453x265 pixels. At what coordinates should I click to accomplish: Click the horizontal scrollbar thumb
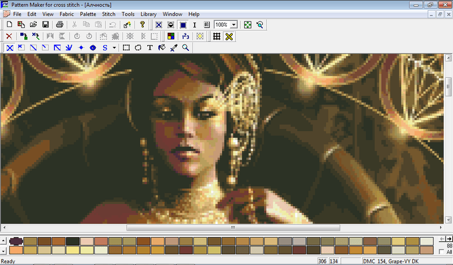pos(233,228)
